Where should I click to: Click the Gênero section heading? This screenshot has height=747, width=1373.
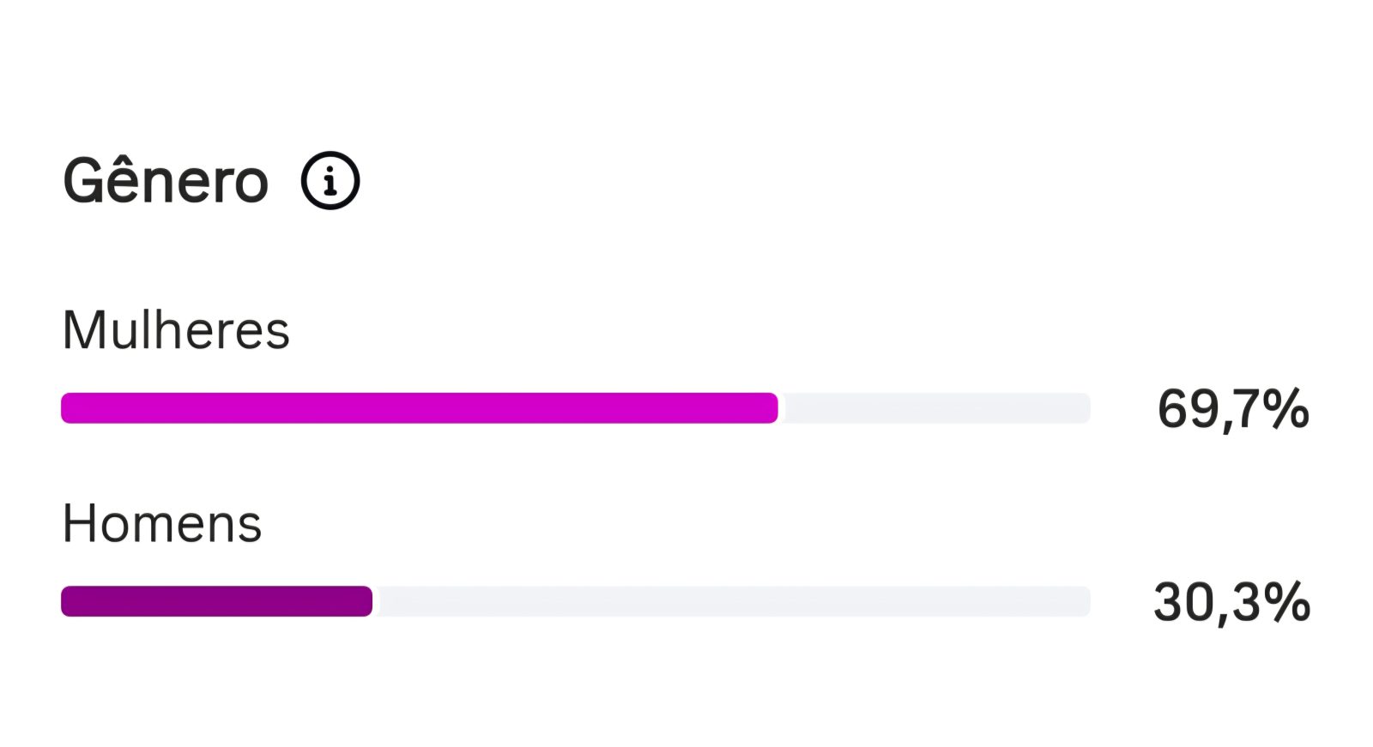click(x=166, y=182)
